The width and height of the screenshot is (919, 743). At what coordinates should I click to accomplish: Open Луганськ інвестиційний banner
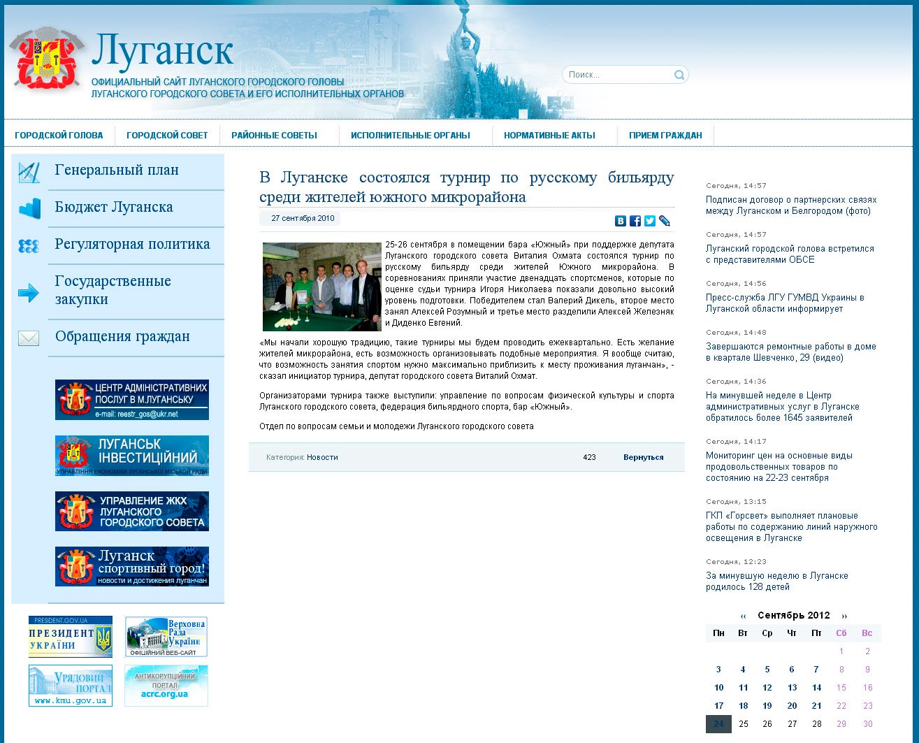132,456
